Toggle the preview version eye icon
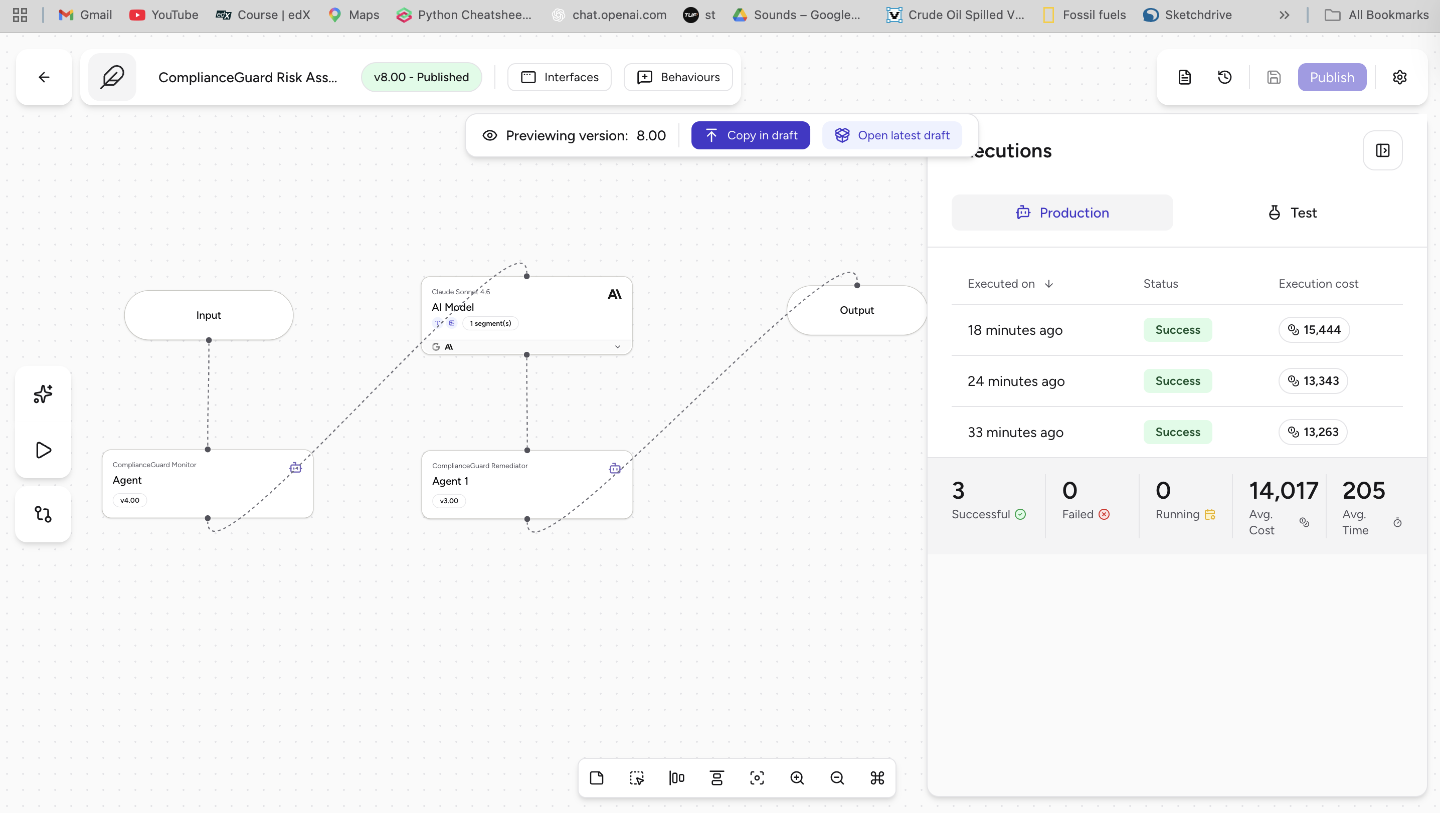 click(x=490, y=136)
